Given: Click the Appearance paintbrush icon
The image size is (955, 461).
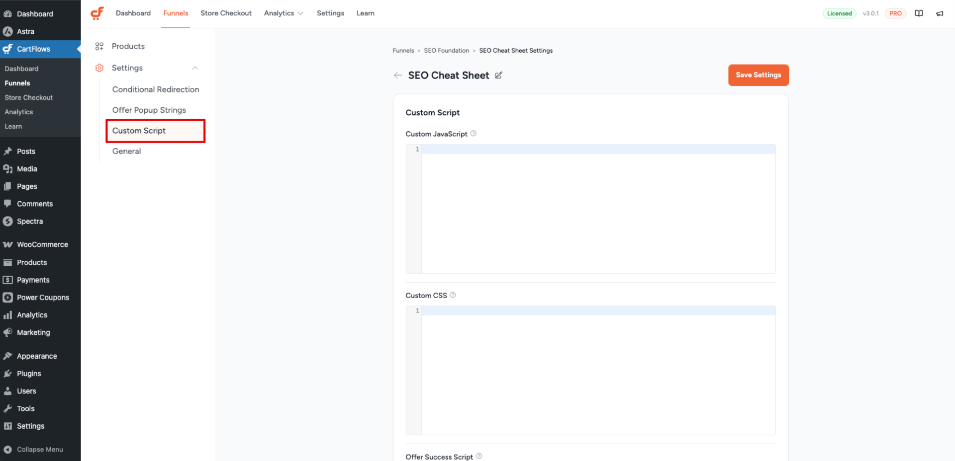Looking at the screenshot, I should [7, 356].
